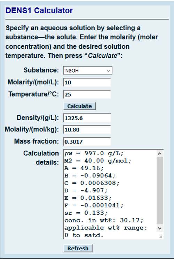This screenshot has height=259, width=174.
Task: Click the Molality/(mol/kg) label
Action: click(x=32, y=129)
